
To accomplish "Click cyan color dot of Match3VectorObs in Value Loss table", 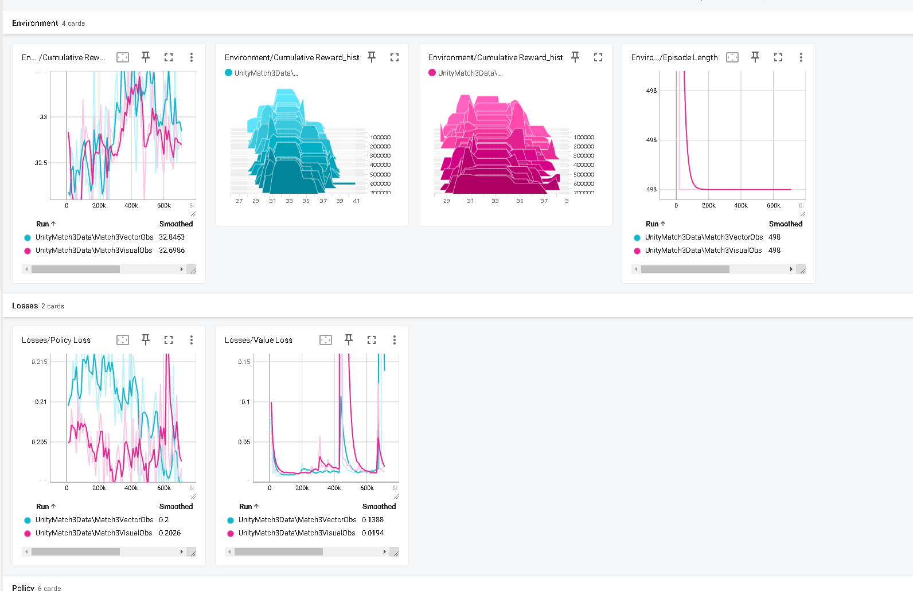I will pyautogui.click(x=231, y=520).
